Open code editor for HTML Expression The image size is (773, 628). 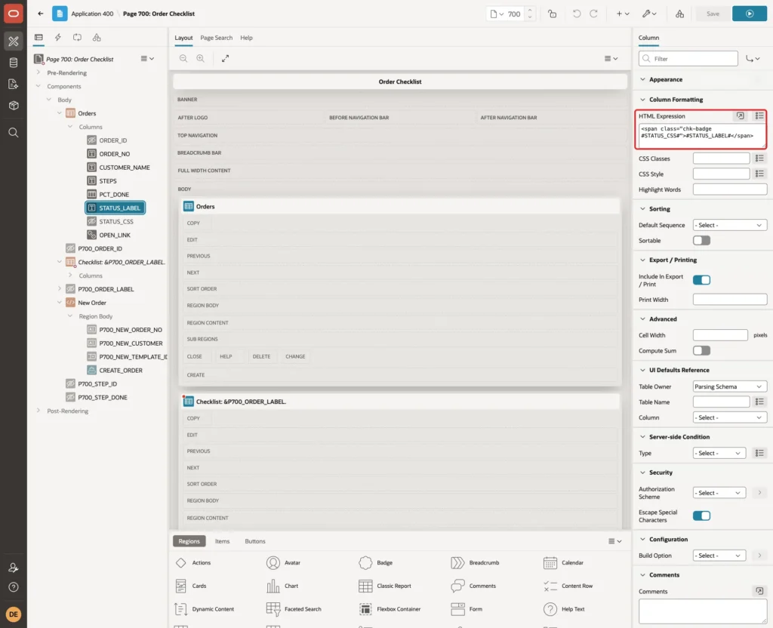pyautogui.click(x=741, y=115)
